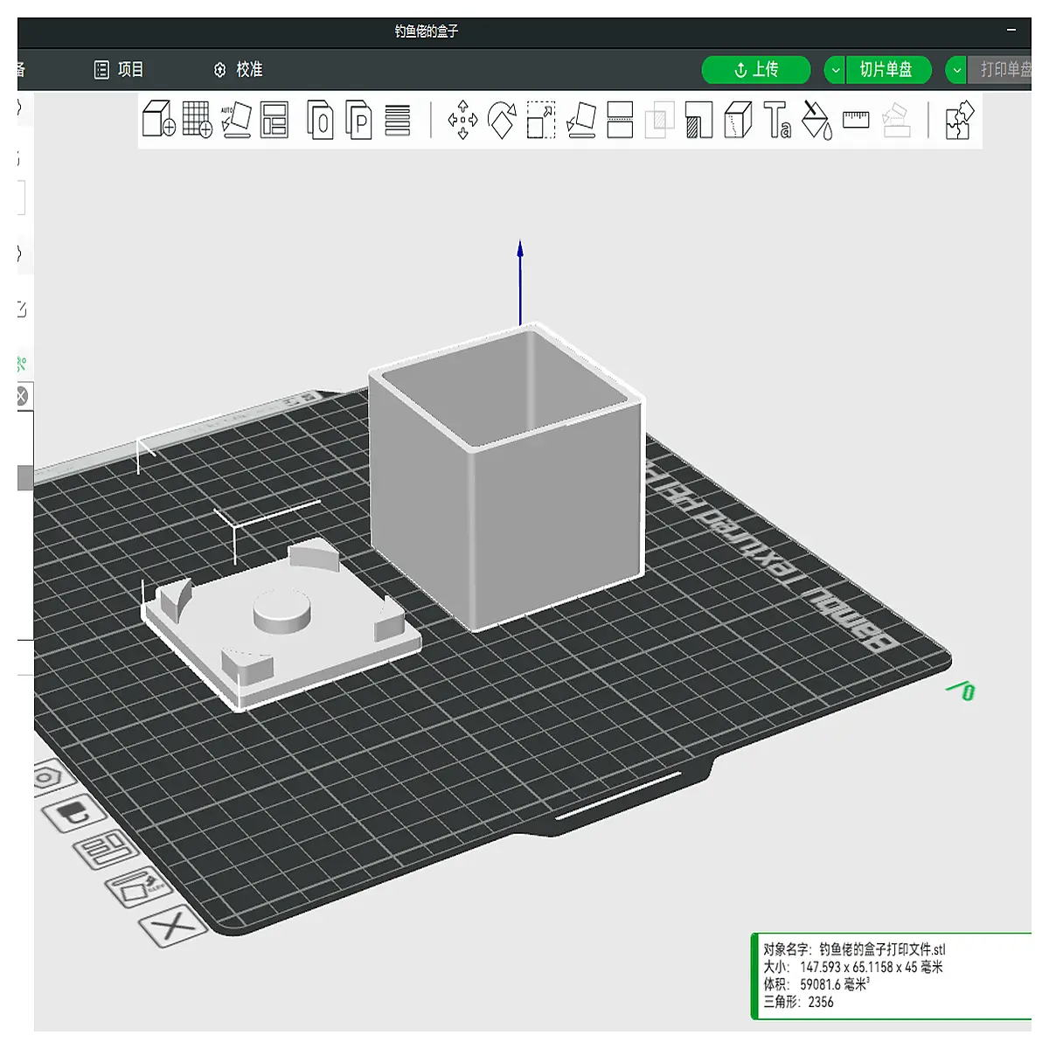Viewport: 1049px width, 1049px height.
Task: Switch to Assembly View puzzle icon
Action: [x=959, y=120]
